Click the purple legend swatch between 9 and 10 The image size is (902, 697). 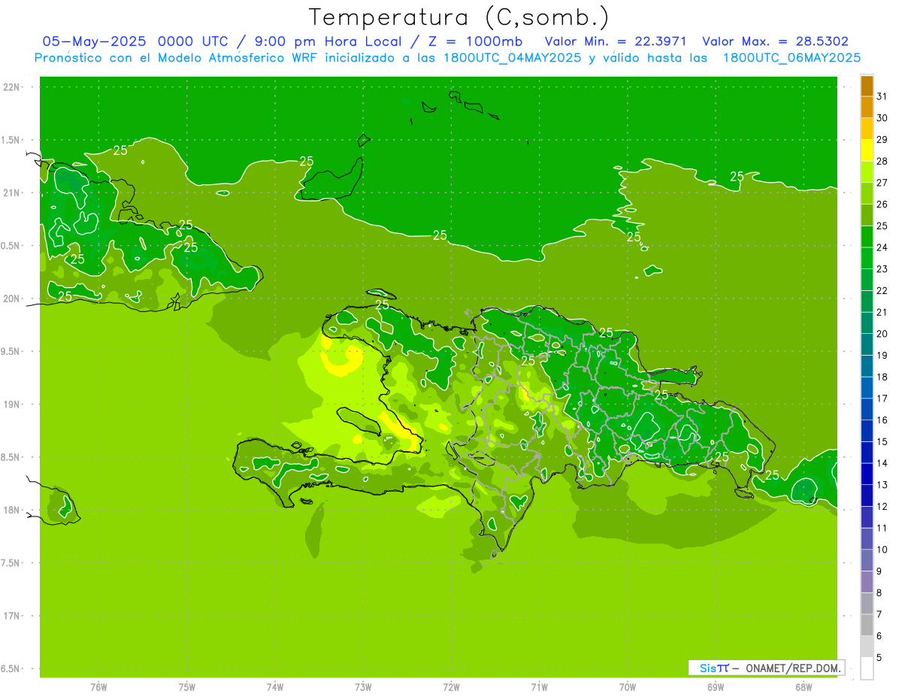tap(867, 560)
